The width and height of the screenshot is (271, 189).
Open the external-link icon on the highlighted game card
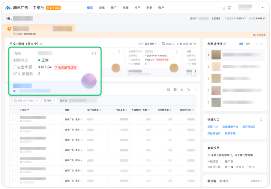tap(94, 53)
